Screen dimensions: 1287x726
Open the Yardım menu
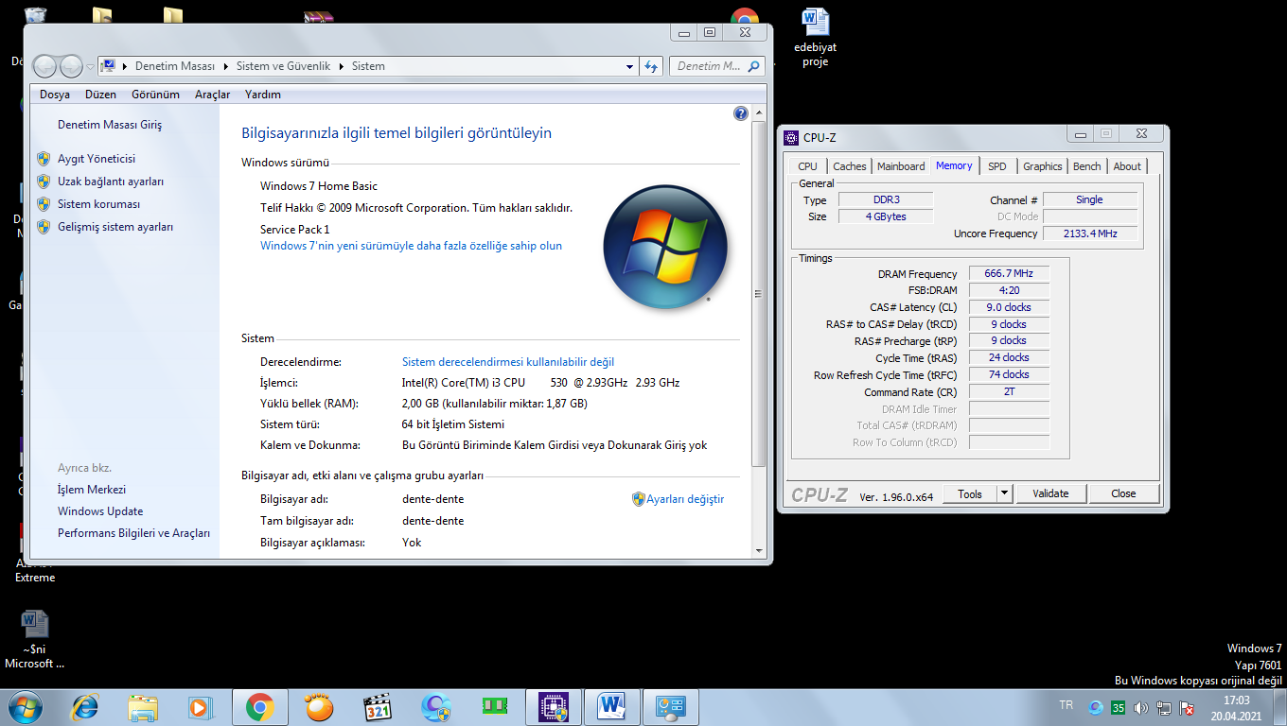[263, 95]
